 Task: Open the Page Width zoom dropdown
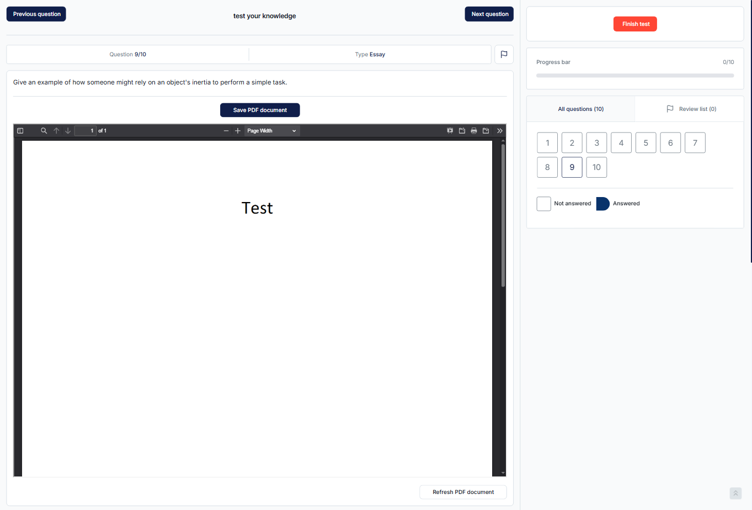[272, 131]
